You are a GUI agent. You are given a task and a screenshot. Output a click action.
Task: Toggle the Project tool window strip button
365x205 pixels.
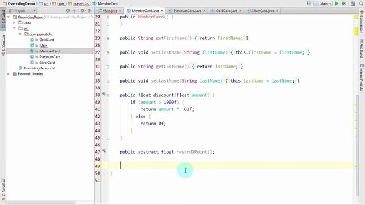pos(3,19)
